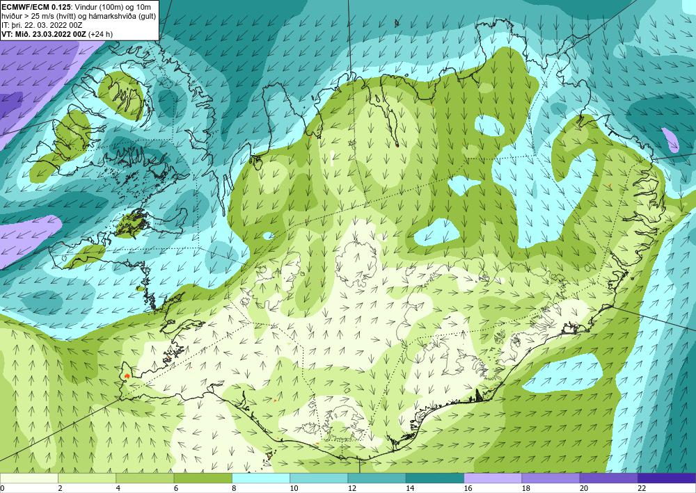Click the small white gust rectangle in northern Iceland
Image resolution: width=696 pixels, height=493 pixels.
(333, 159)
